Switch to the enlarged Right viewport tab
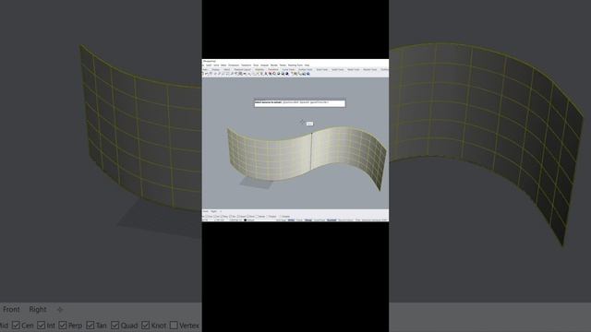The height and width of the screenshot is (332, 591). click(x=38, y=310)
